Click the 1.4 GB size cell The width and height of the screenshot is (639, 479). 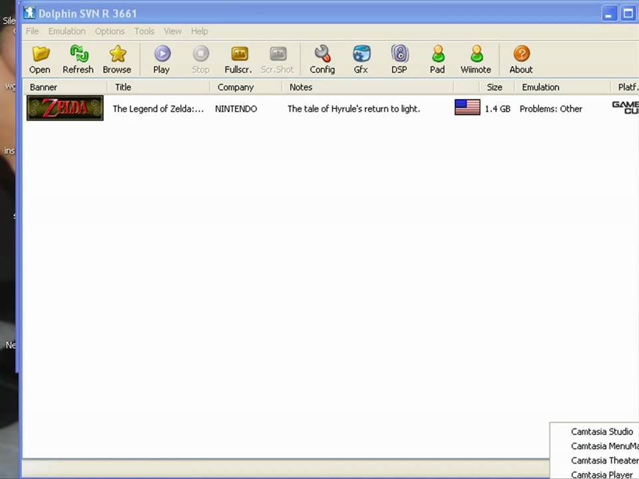click(498, 108)
